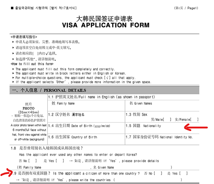Screen dimensions: 214x184
Task: Check the Female checkbox under Sex
Action: (x=194, y=120)
